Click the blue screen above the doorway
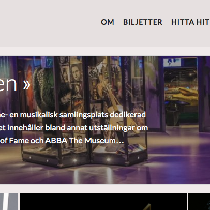This screenshot has width=210, height=210. point(172,62)
